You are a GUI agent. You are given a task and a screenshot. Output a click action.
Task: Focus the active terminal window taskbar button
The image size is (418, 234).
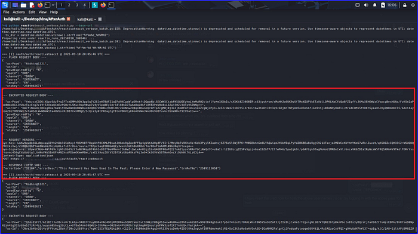[x=112, y=5]
